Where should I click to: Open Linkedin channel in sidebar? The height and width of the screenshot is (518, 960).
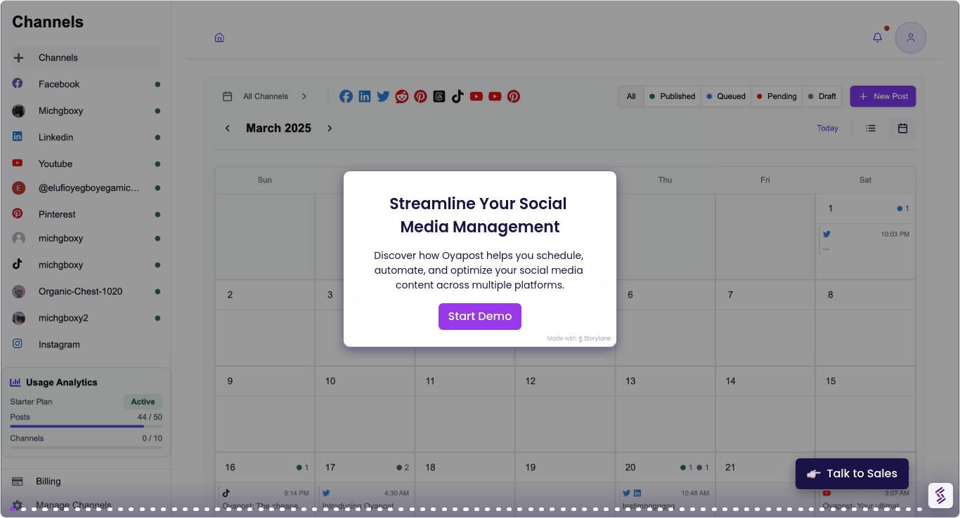pos(85,138)
